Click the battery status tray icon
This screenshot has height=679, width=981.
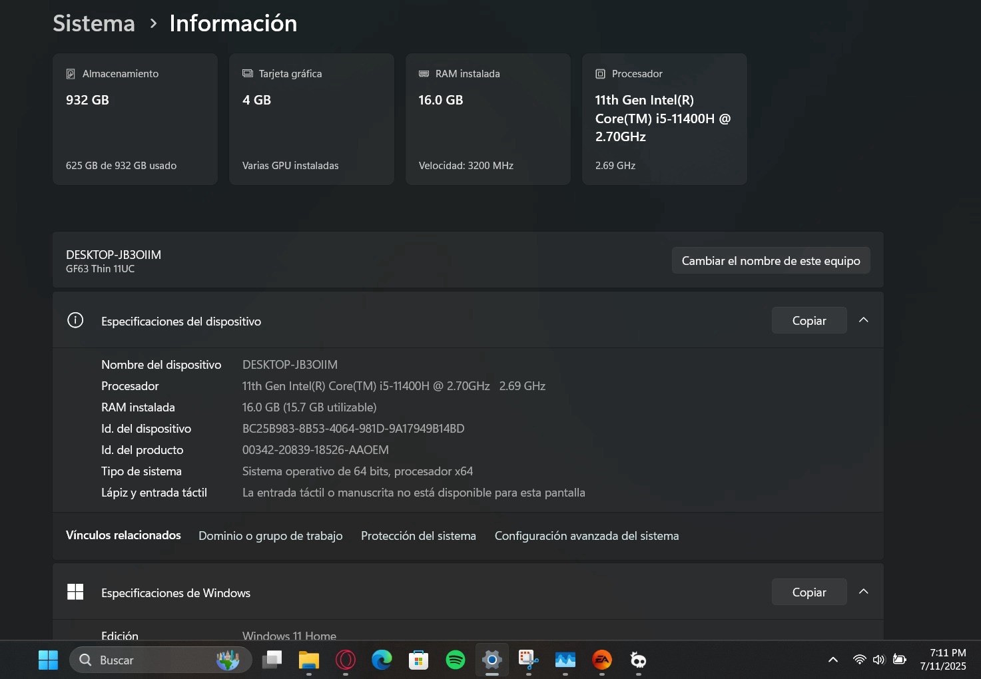[900, 660]
